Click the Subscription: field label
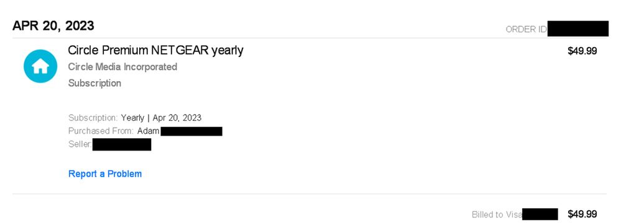Screen dimensions: 621x223 click(93, 118)
